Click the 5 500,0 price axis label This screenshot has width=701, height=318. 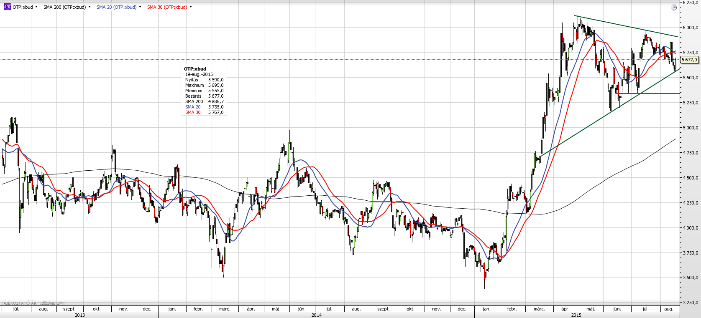(691, 78)
